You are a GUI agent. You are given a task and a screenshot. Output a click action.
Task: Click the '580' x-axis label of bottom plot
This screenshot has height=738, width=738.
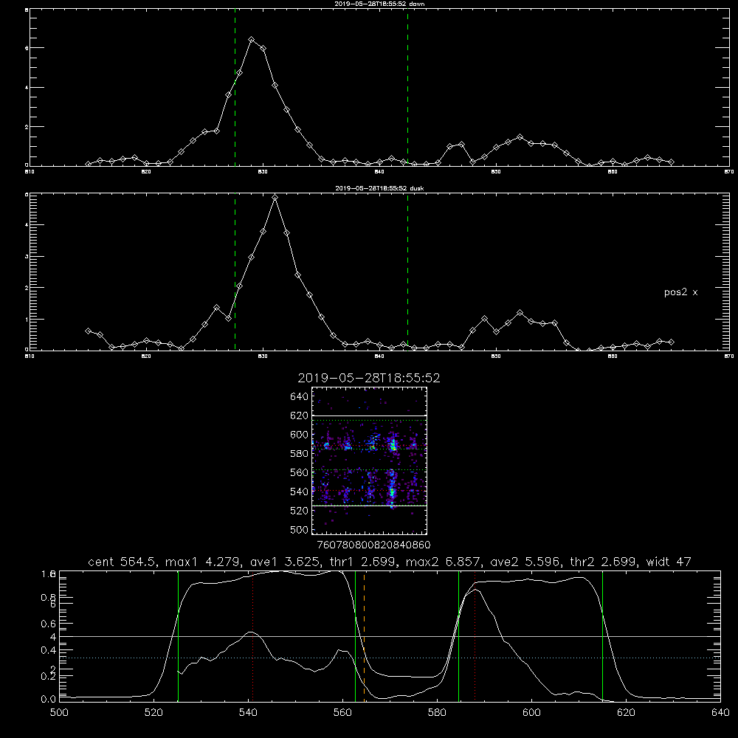437,713
